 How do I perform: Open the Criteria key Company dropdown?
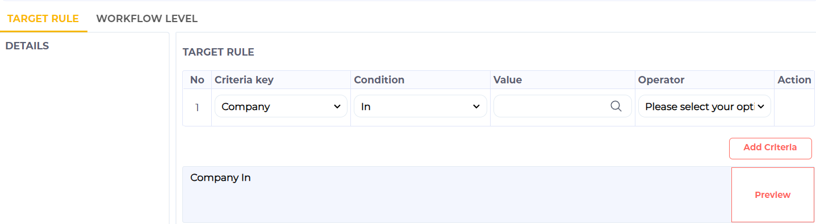(281, 106)
